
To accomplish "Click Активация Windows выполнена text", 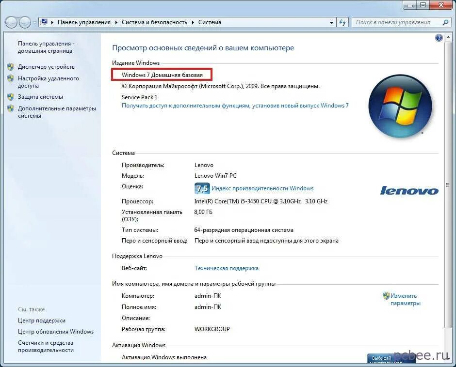I will coord(164,357).
